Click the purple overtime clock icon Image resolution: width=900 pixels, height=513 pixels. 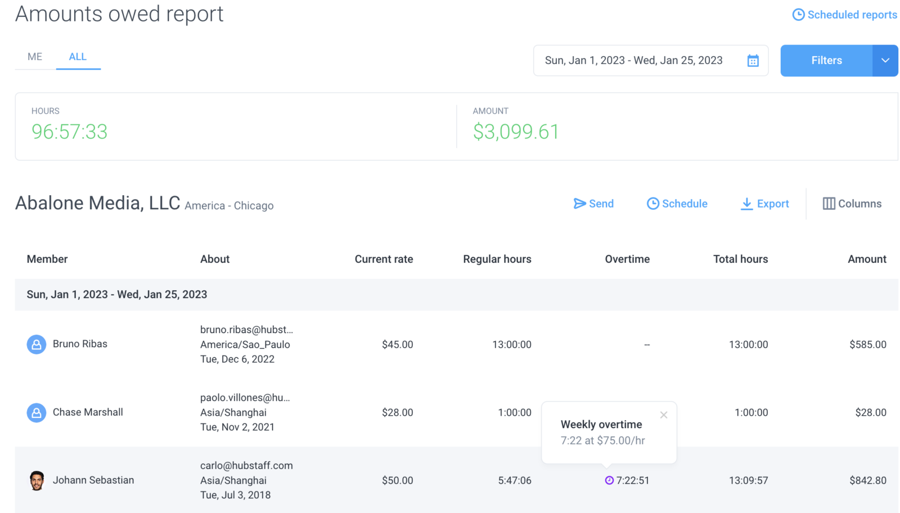pyautogui.click(x=609, y=480)
